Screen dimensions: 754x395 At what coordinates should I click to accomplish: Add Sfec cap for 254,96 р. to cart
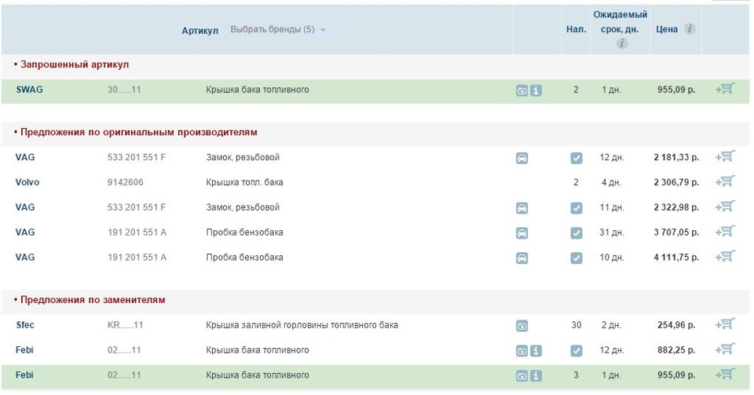coord(725,324)
